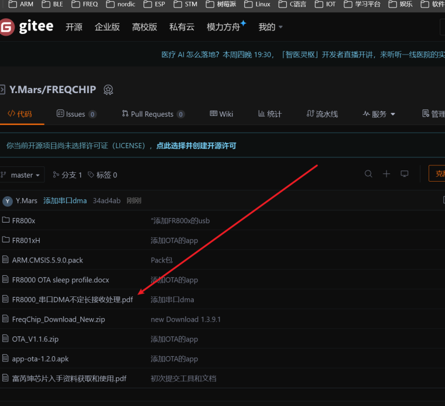
Task: Switch to the Pull Requests tab
Action: tap(152, 114)
